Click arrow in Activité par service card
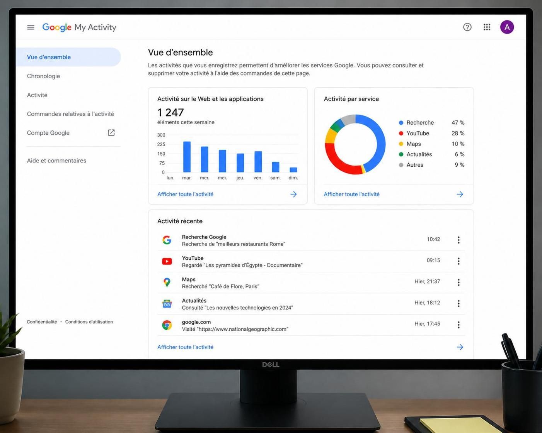 460,194
